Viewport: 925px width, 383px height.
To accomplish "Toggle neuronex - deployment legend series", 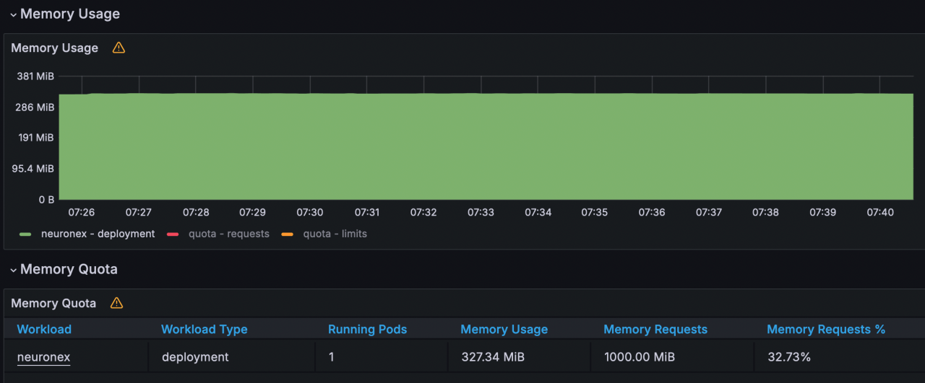I will point(98,234).
